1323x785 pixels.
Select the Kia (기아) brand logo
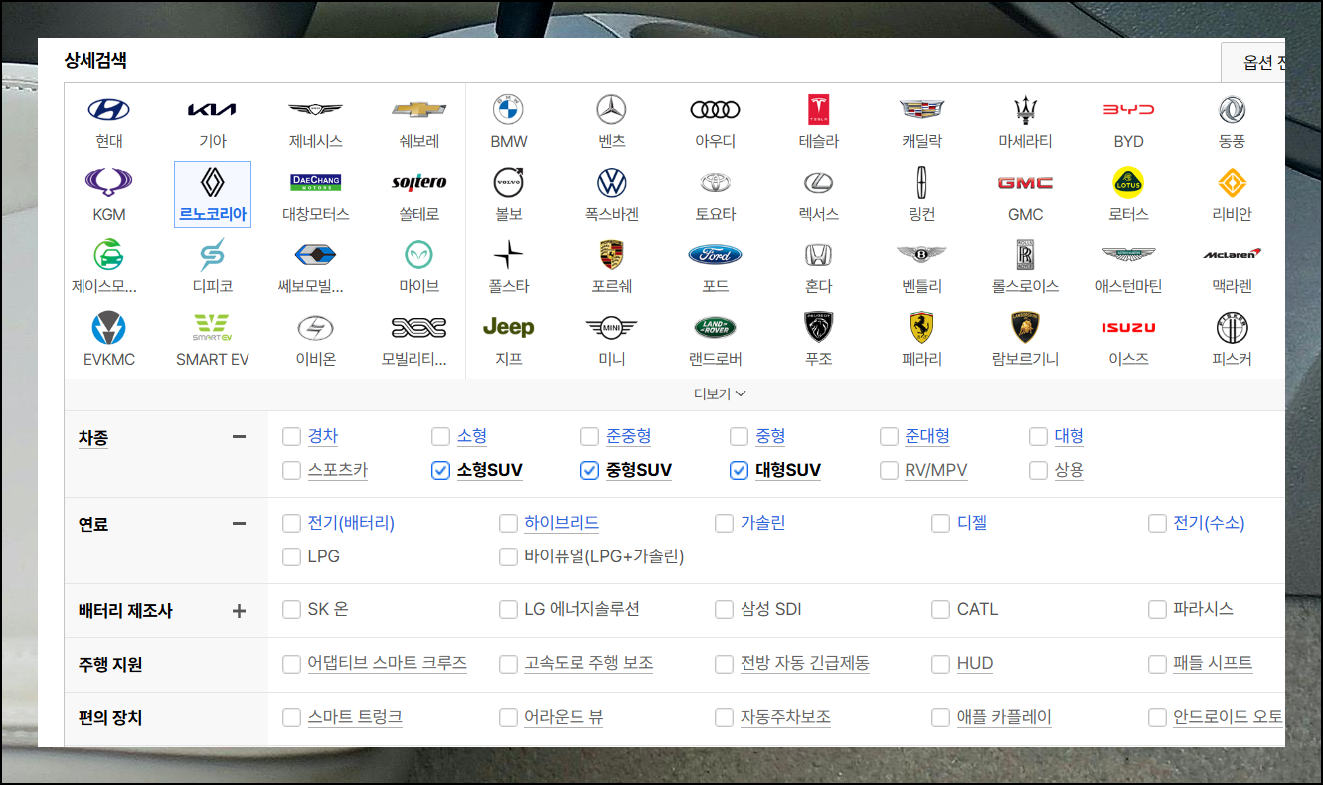(213, 110)
